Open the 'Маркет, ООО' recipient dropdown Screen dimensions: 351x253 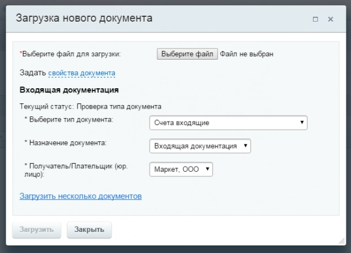[181, 169]
